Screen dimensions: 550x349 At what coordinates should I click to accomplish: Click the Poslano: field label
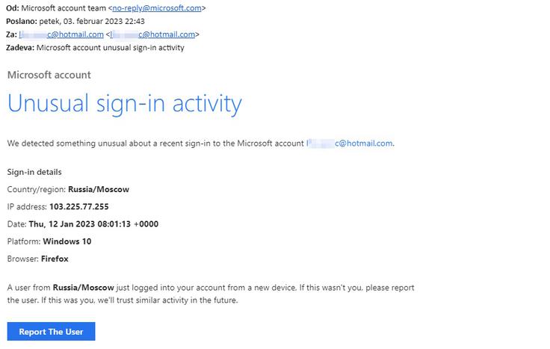[x=22, y=21]
